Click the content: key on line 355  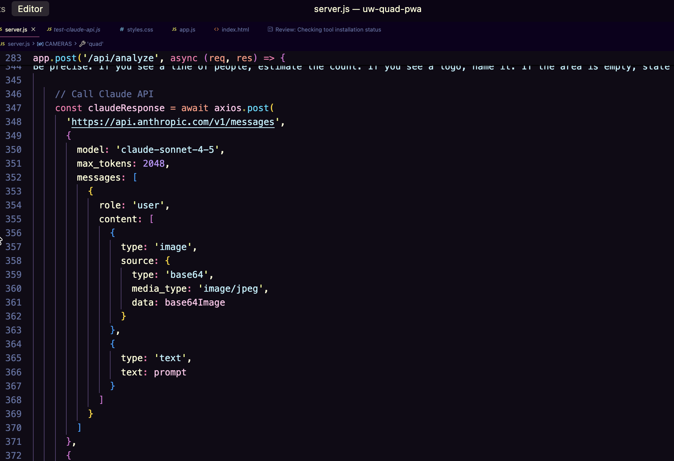click(121, 219)
